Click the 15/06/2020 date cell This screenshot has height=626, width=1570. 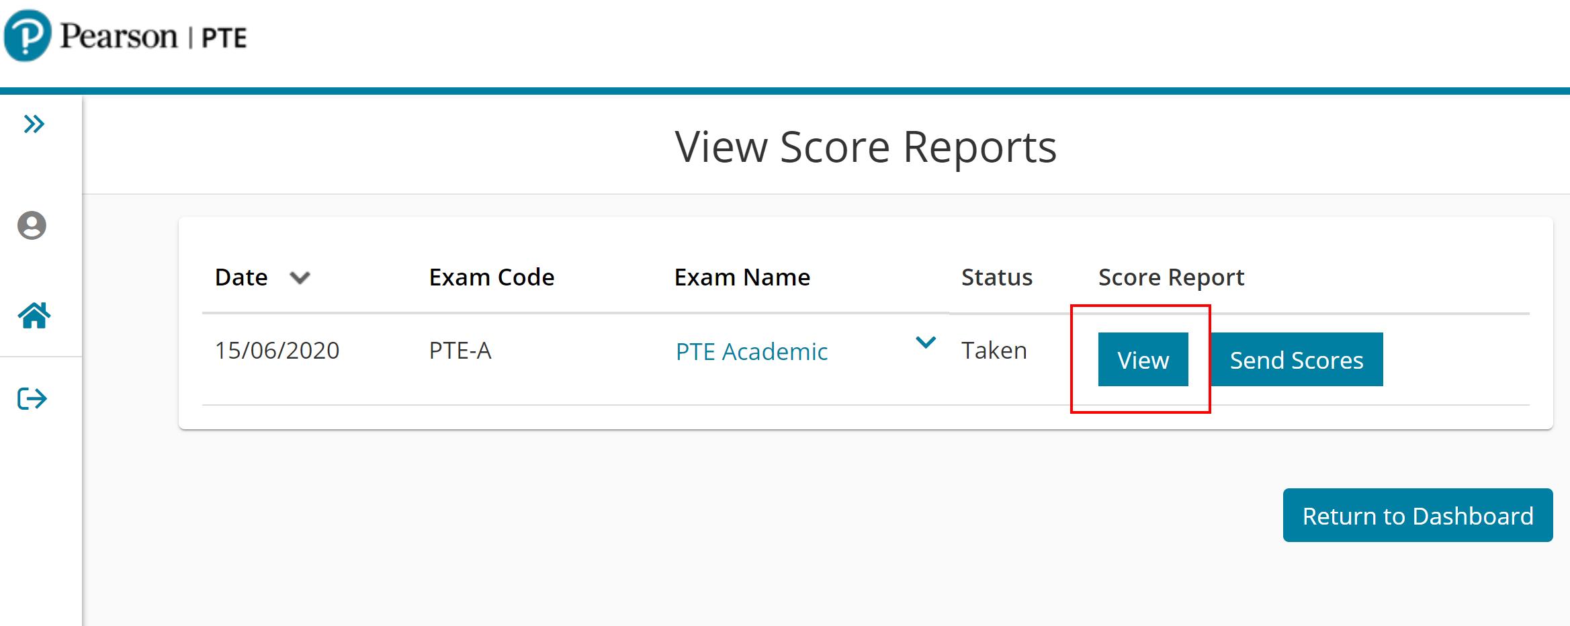point(277,351)
